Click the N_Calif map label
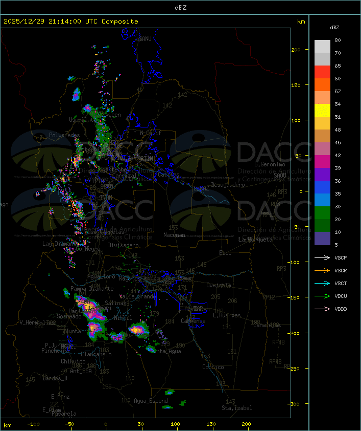 [151, 133]
